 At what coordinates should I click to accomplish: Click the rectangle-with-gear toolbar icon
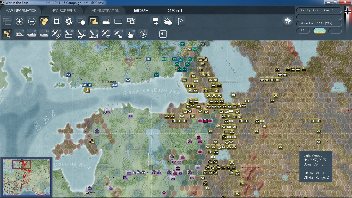(x=131, y=21)
